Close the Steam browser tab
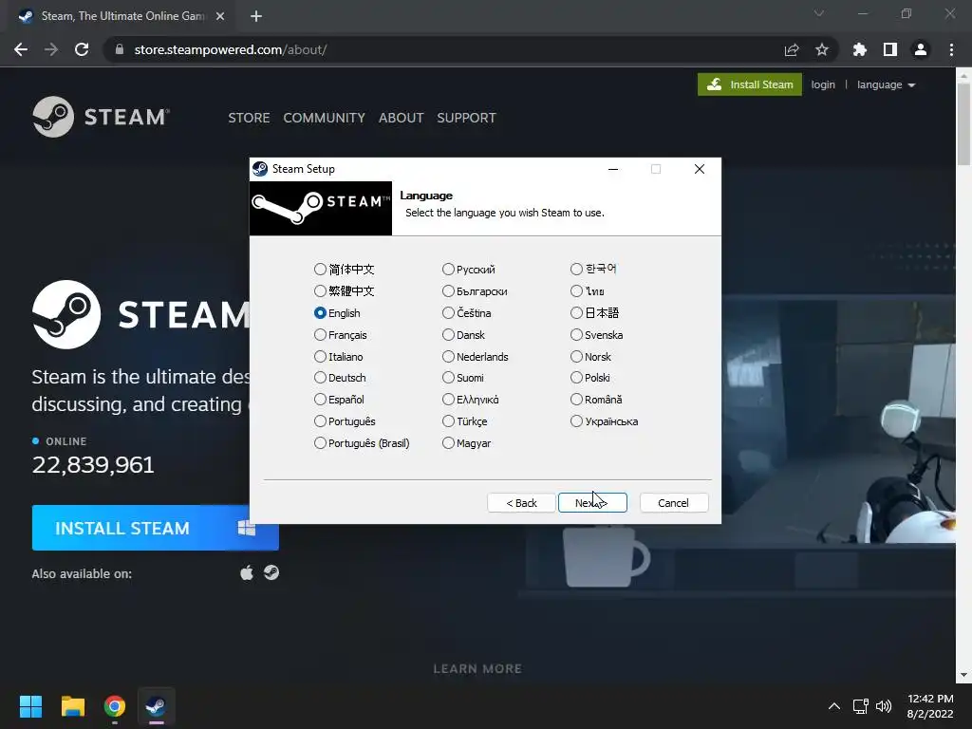The width and height of the screenshot is (972, 729). [220, 16]
